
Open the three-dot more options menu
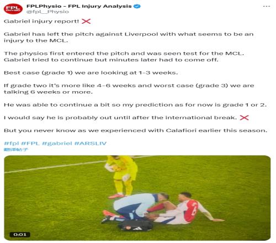click(x=267, y=6)
